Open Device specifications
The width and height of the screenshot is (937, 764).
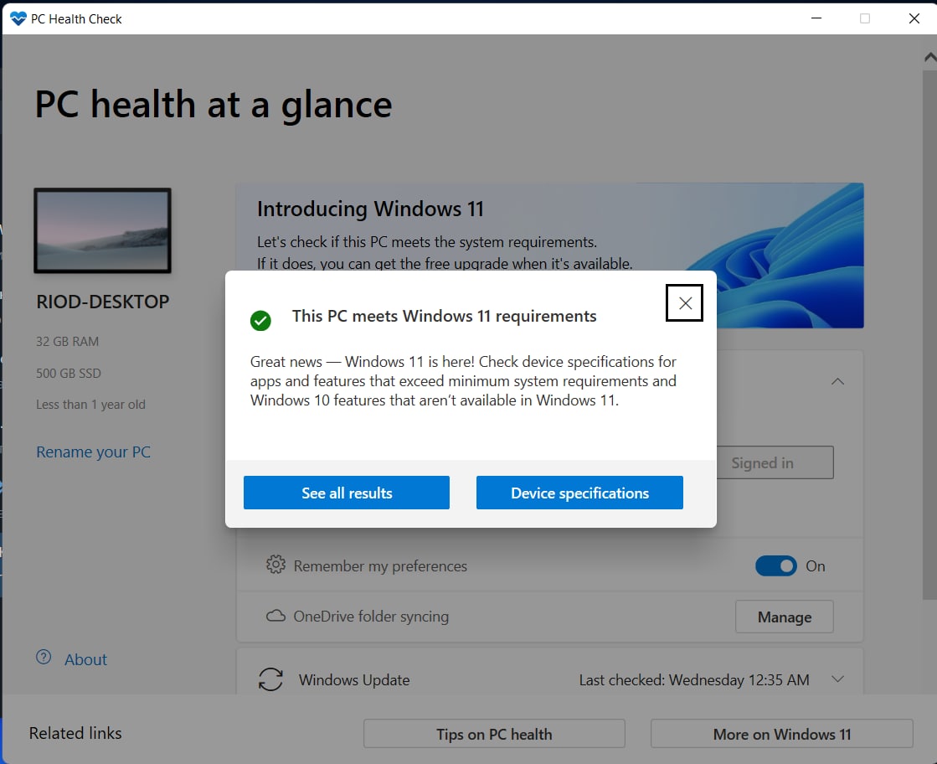579,493
